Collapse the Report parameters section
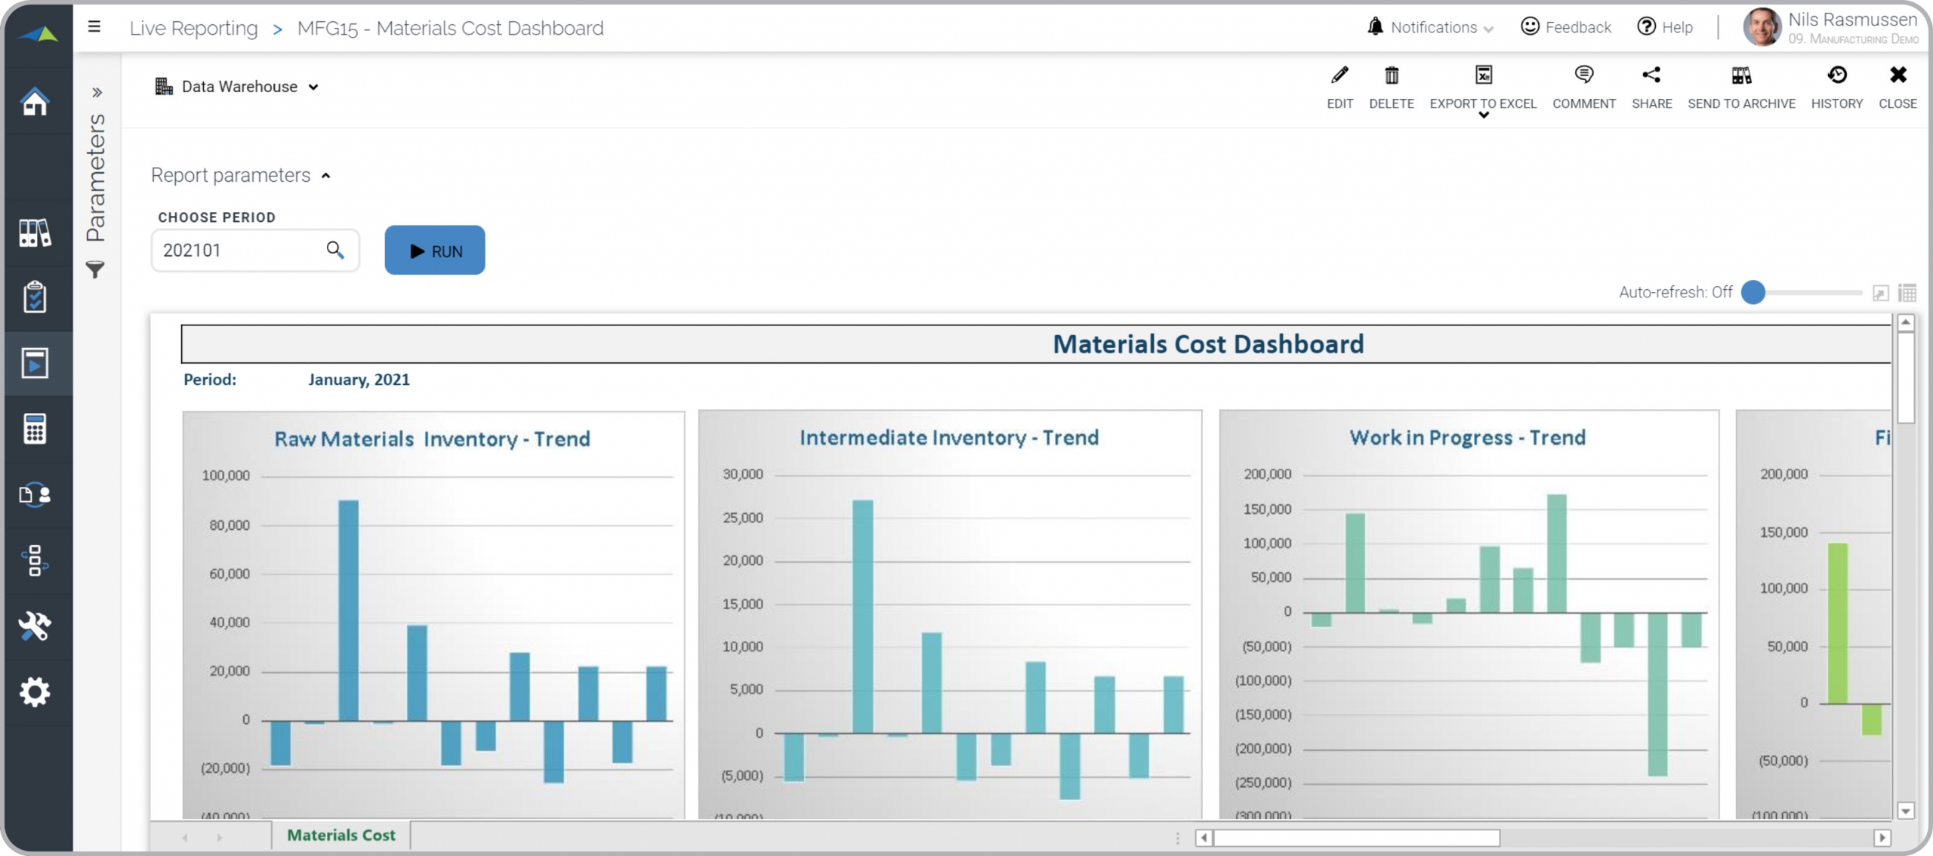 click(x=326, y=175)
